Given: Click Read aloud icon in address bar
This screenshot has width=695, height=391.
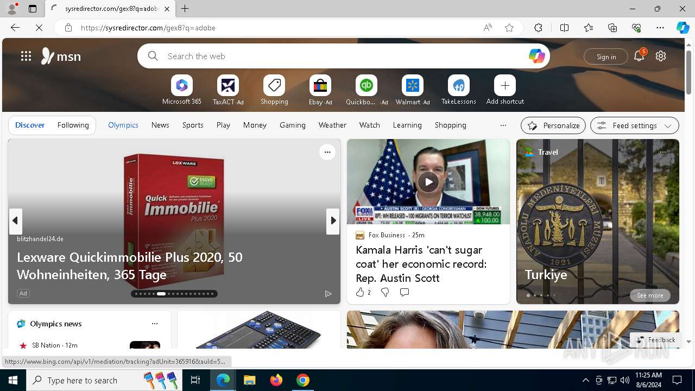Looking at the screenshot, I should [x=488, y=28].
